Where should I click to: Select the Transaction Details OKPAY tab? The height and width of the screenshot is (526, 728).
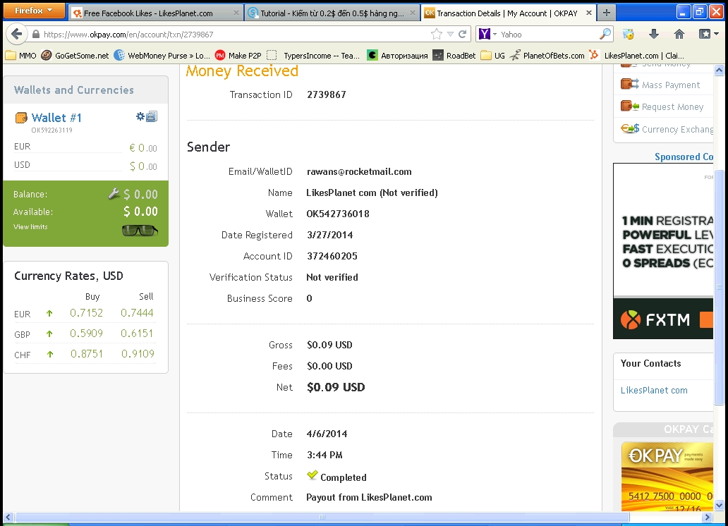(x=509, y=13)
